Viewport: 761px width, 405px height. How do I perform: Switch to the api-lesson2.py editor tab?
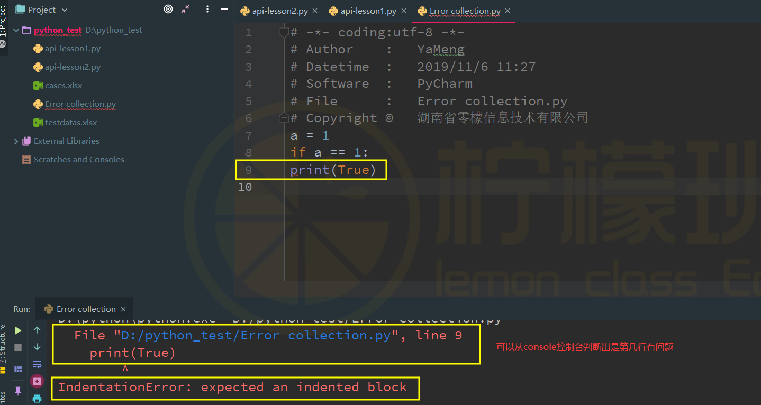click(x=280, y=11)
